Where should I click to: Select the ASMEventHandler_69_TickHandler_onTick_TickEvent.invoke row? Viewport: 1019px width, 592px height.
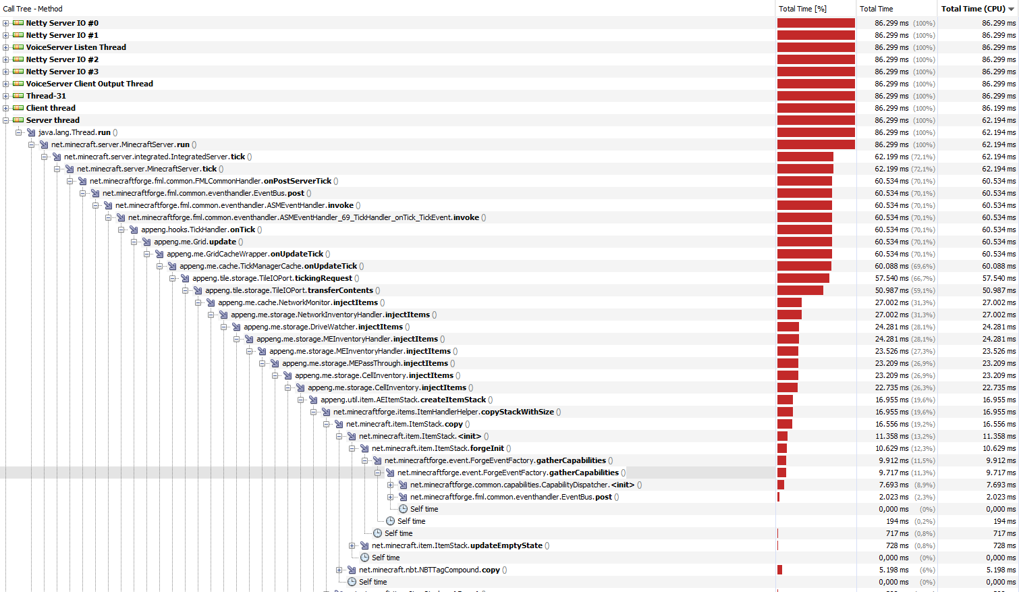point(509,217)
